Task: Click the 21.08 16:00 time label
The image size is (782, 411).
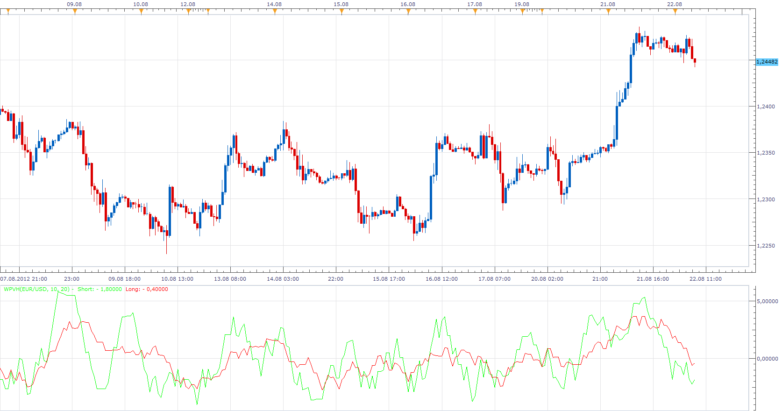Action: click(x=653, y=279)
